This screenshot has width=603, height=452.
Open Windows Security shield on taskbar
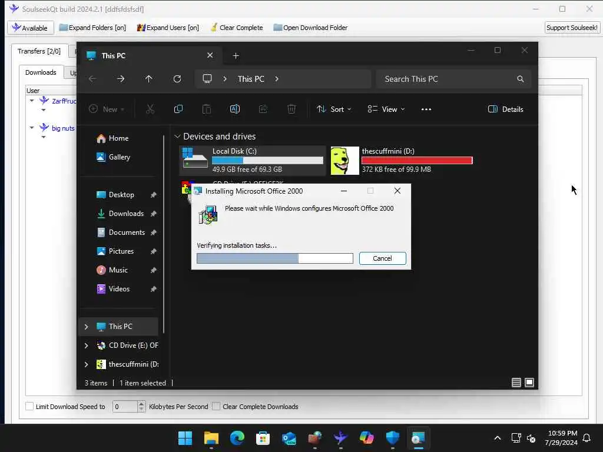pos(392,438)
